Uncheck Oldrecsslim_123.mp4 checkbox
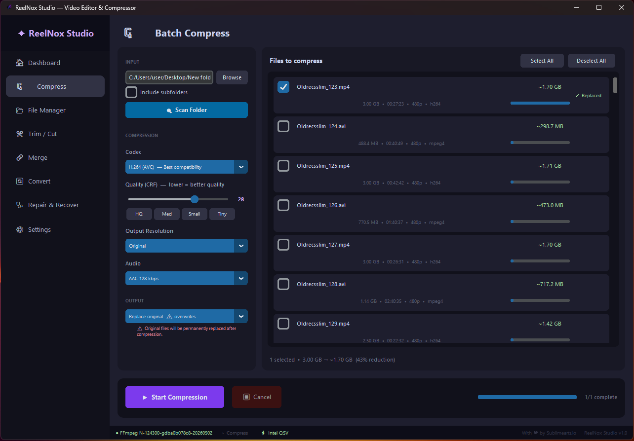 [x=283, y=87]
